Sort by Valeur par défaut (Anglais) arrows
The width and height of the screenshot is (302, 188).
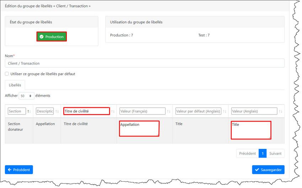(225, 112)
